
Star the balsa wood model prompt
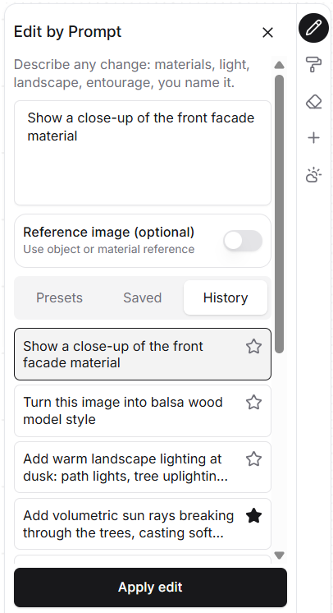coord(253,403)
